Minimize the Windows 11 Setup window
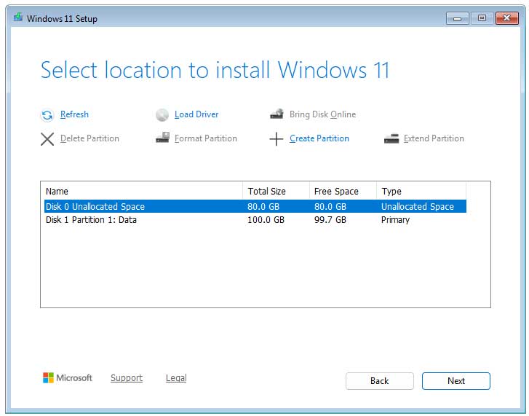529x416 pixels. (457, 18)
